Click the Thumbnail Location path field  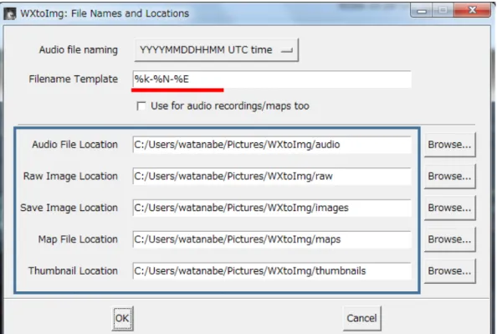(272, 271)
